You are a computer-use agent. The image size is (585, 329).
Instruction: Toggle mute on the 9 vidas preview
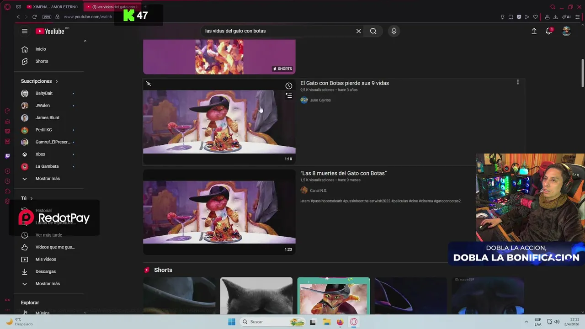pyautogui.click(x=149, y=84)
